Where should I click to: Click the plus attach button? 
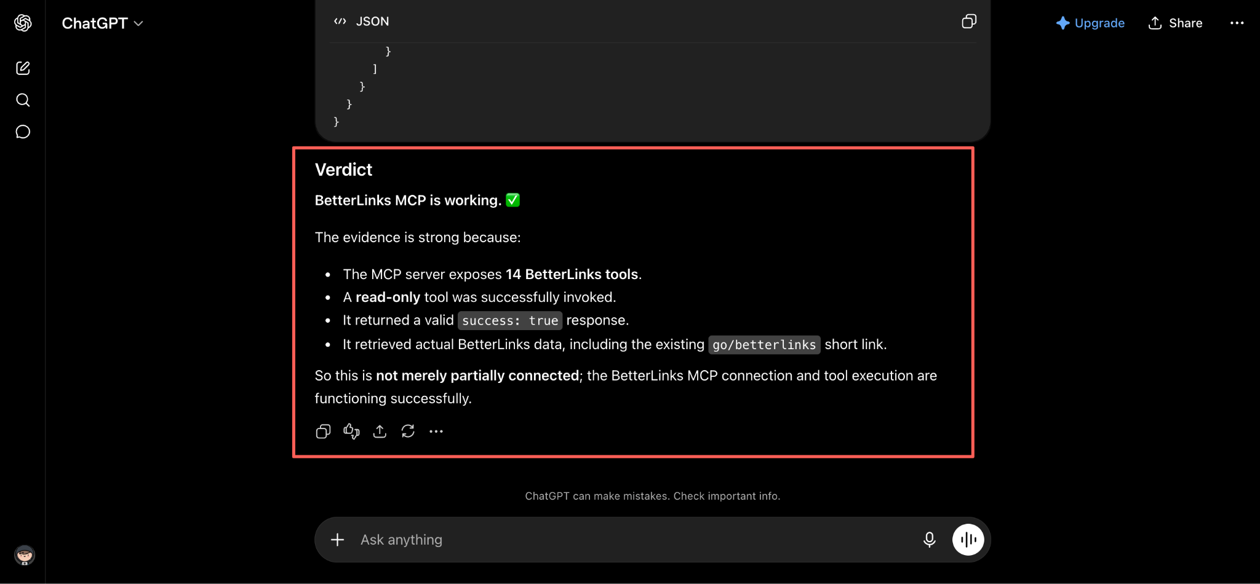(337, 540)
